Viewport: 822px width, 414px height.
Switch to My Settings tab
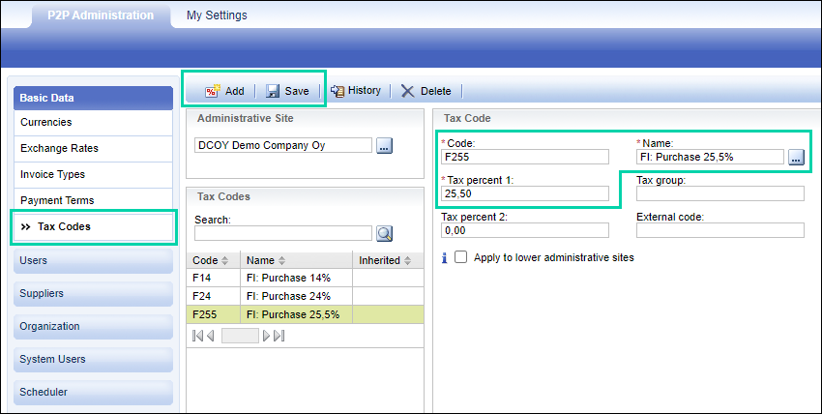click(217, 15)
